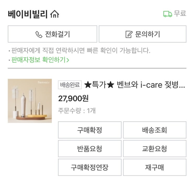The height and width of the screenshot is (186, 194).
Task: Open the 베이비빌리 store name
Action: (x=28, y=14)
